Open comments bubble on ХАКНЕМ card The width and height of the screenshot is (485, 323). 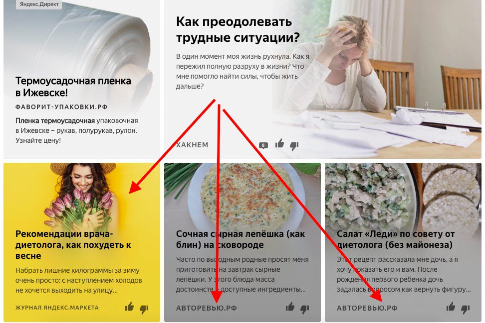pyautogui.click(x=263, y=145)
